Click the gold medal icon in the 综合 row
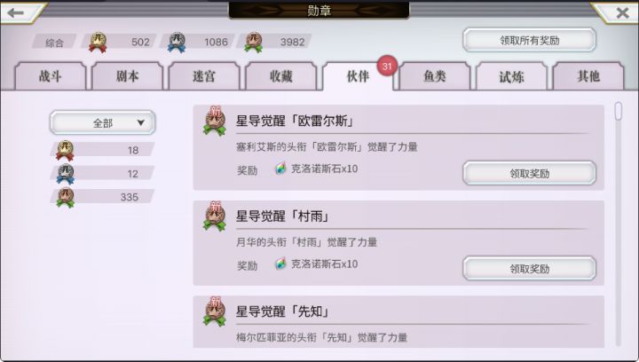 click(x=98, y=43)
